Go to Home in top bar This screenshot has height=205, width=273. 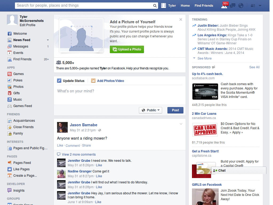coord(185,6)
